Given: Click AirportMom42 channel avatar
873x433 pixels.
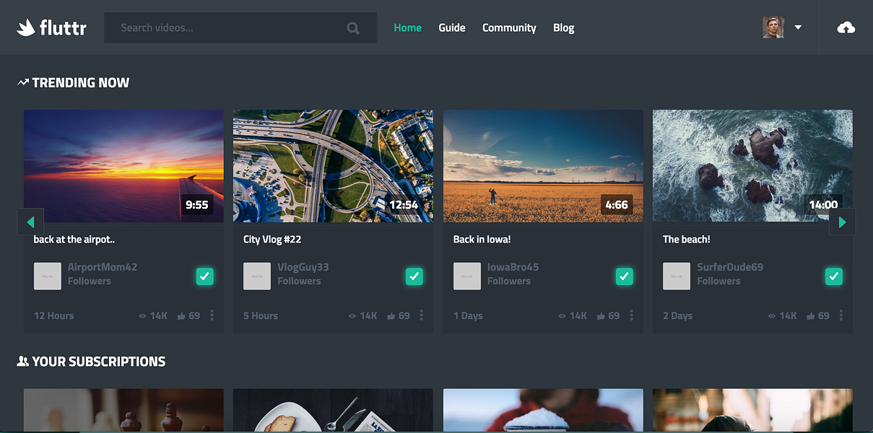Looking at the screenshot, I should [48, 276].
